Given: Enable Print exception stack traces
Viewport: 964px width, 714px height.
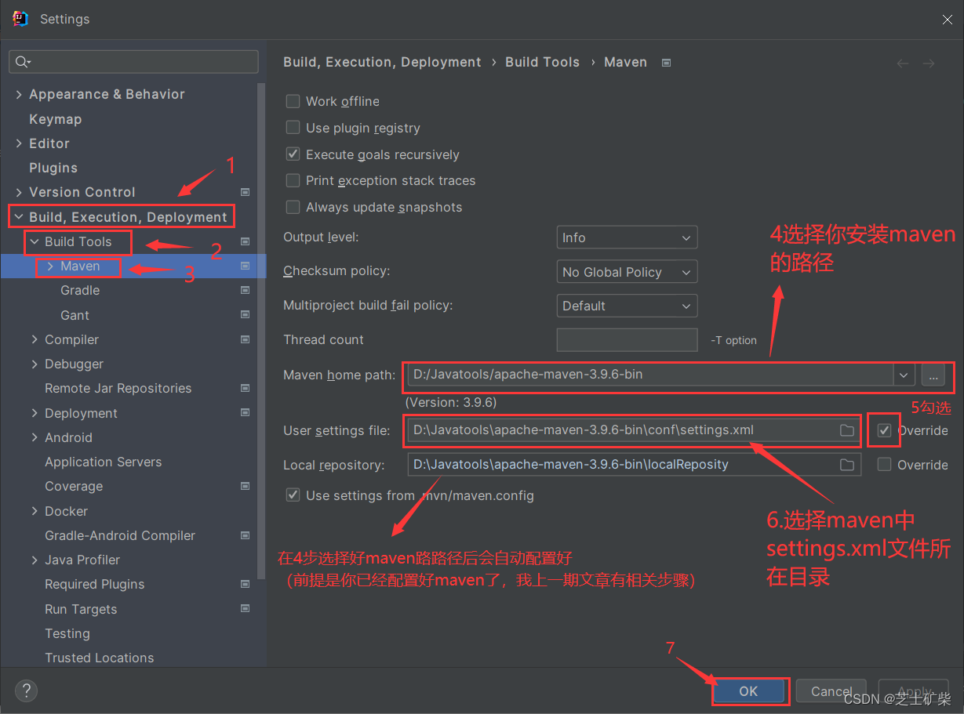Looking at the screenshot, I should [x=293, y=180].
